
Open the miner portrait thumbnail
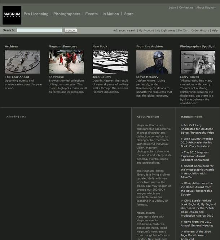coord(154,62)
